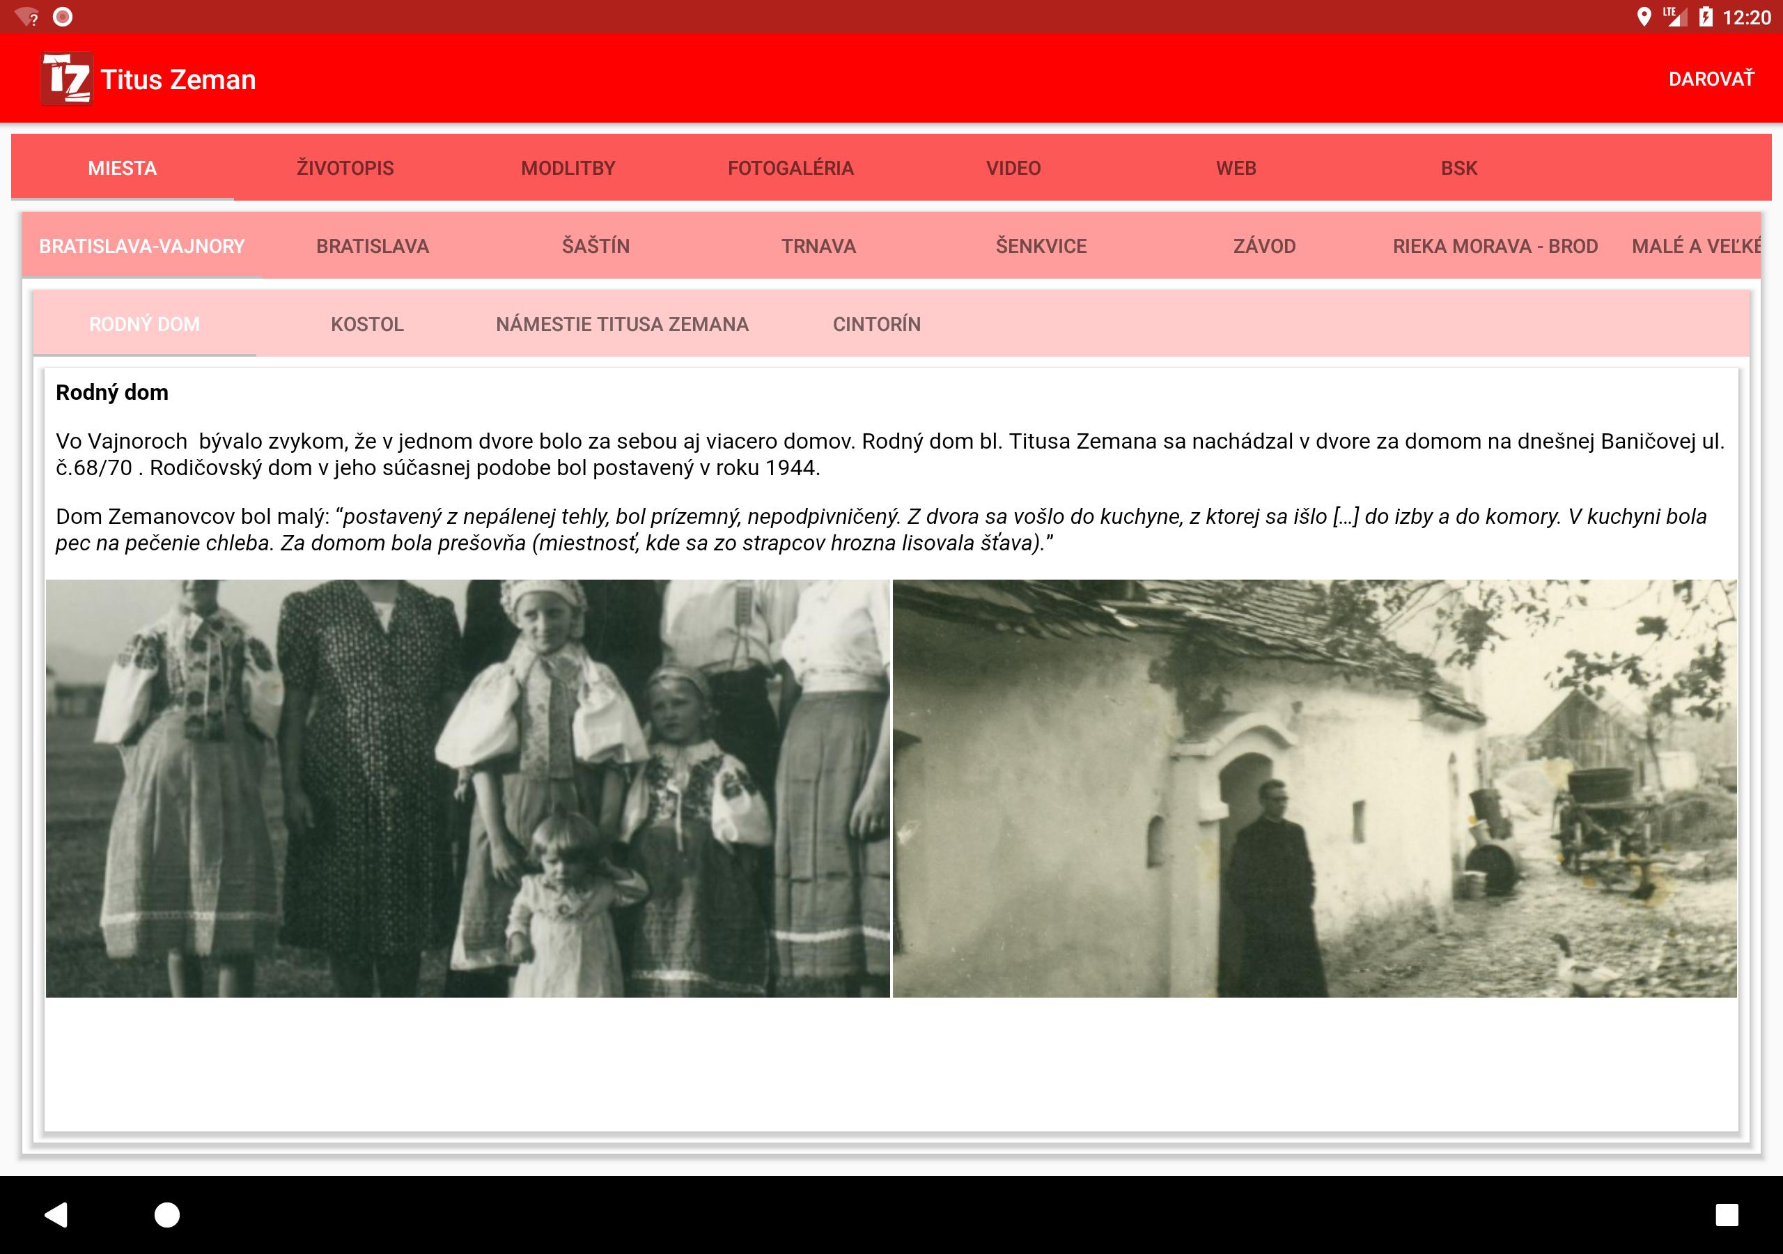Open the priest at house doorway photo

pos(1315,788)
